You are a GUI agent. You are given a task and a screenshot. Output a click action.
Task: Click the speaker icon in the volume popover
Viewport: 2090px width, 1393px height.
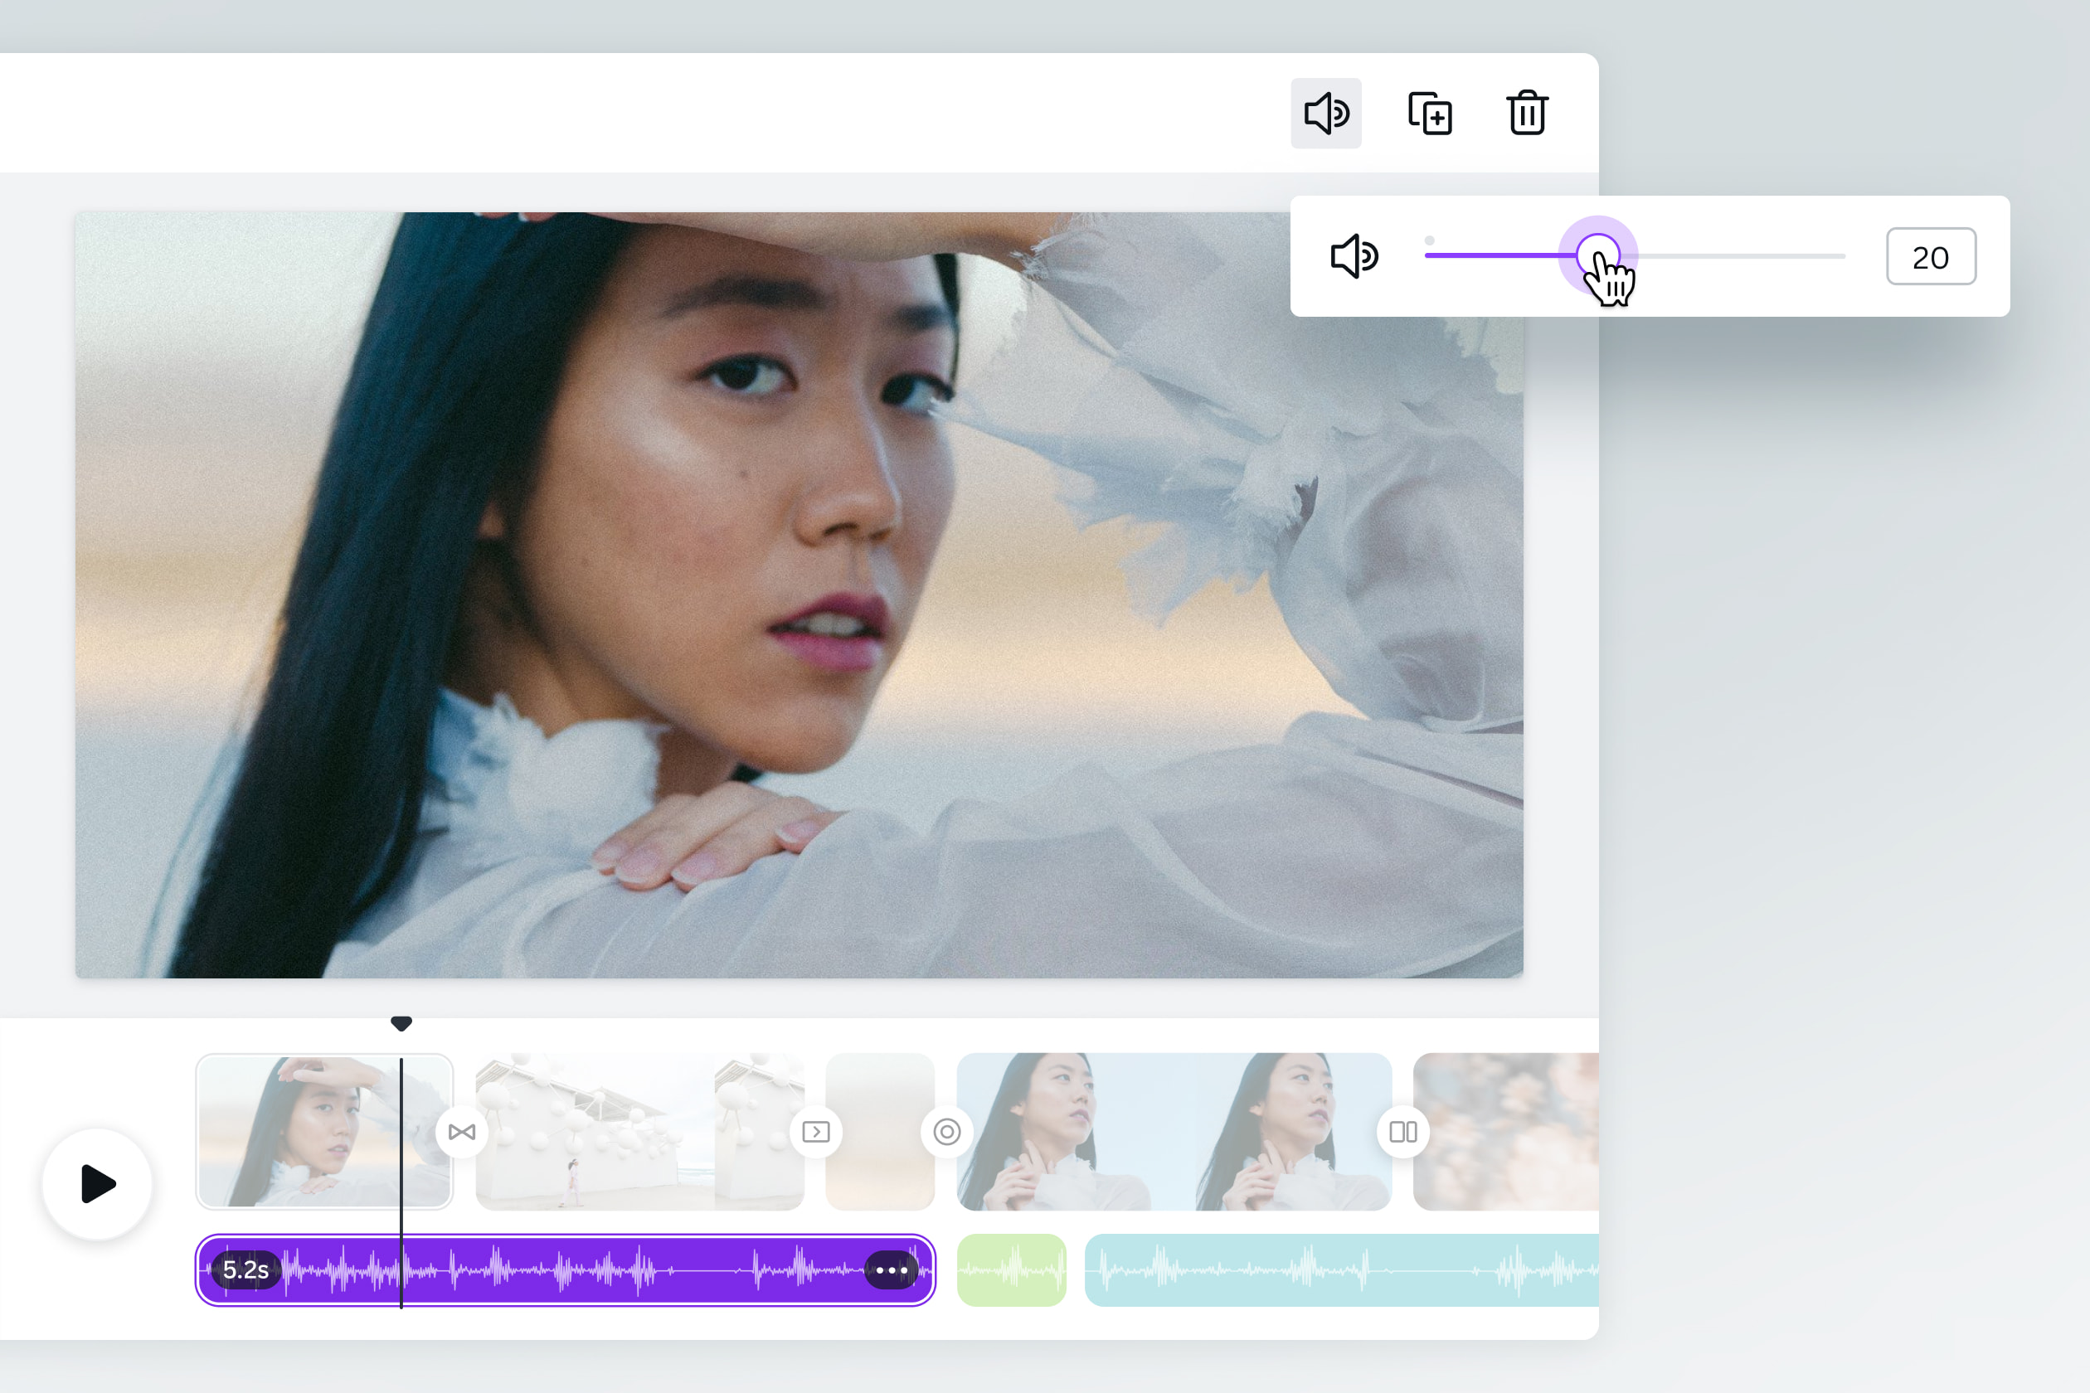pyautogui.click(x=1354, y=257)
